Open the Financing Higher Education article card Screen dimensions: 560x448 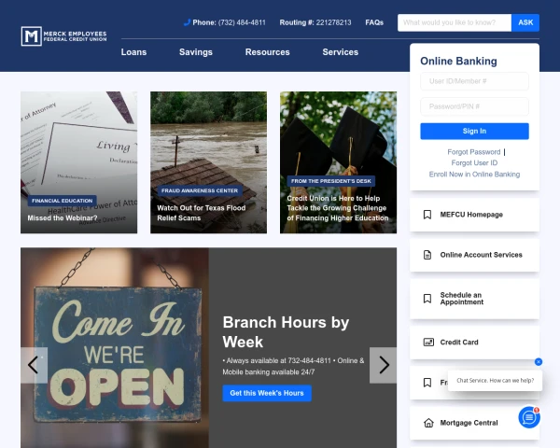coord(338,162)
